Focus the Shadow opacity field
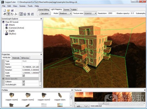The width and height of the screenshot is (147, 109). click(x=133, y=13)
